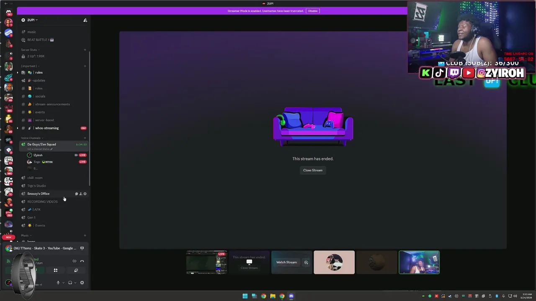Screen dimensions: 536x301
Task: Click Close Stream button under the couch
Action: click(x=313, y=170)
